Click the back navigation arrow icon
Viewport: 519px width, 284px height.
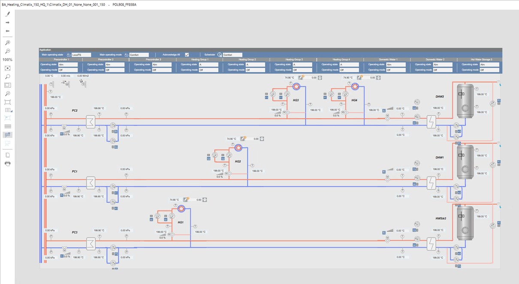(x=7, y=31)
